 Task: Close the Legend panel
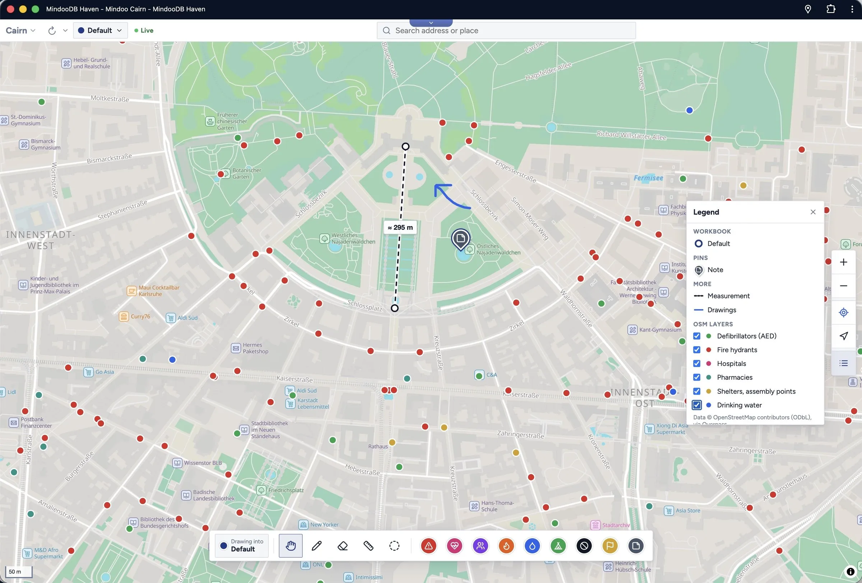(x=813, y=212)
